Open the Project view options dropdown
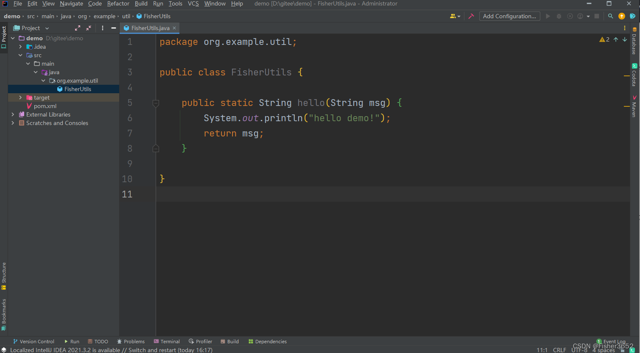 click(46, 28)
